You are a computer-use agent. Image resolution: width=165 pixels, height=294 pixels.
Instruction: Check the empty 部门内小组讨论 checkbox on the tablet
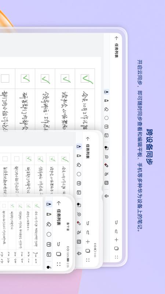click(5, 79)
